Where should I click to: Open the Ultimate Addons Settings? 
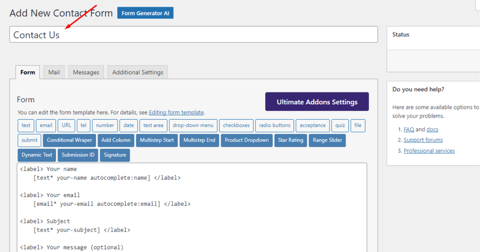(316, 102)
